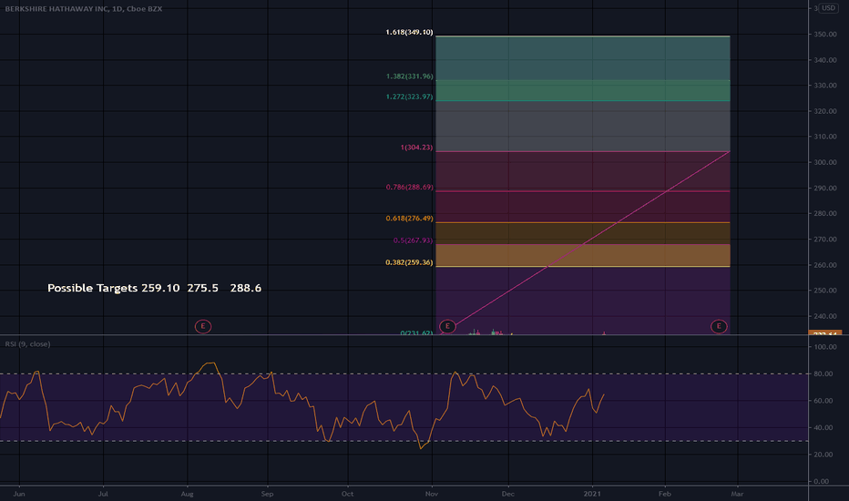Select the Possible Targets text annotation
Image resolution: width=849 pixels, height=501 pixels.
[x=154, y=288]
